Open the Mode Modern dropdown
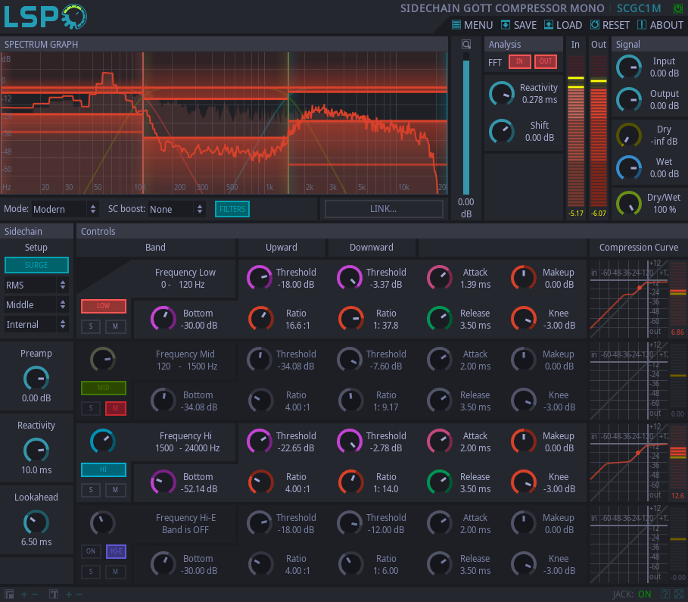Image resolution: width=688 pixels, height=602 pixels. pos(65,209)
